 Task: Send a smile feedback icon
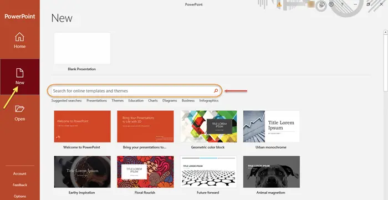(x=322, y=4)
